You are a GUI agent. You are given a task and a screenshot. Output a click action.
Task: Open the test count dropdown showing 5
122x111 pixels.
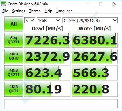[30, 20]
